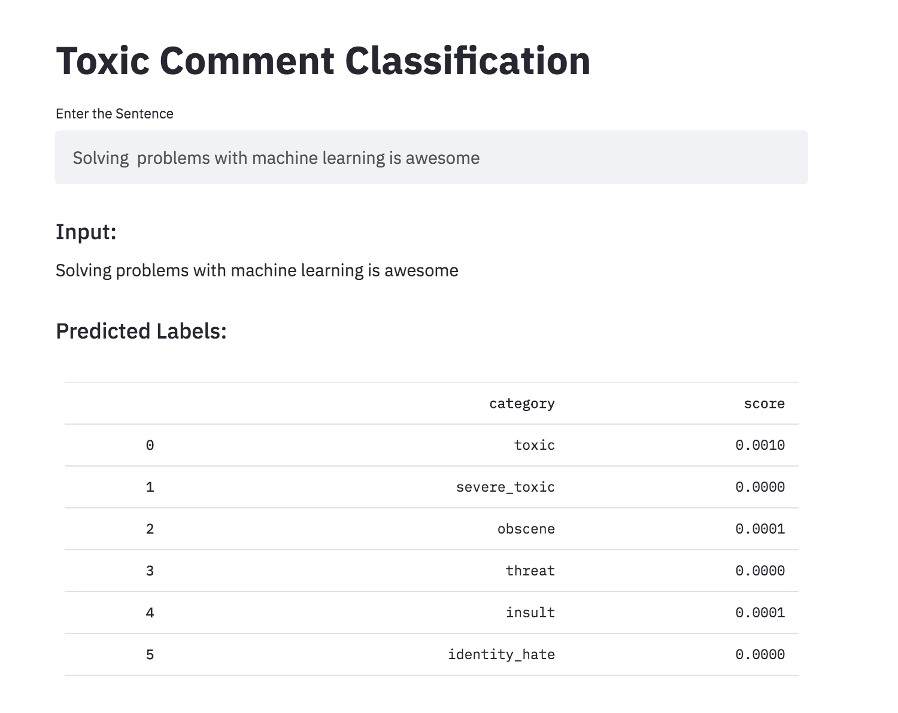
Task: Click the 'Toxic Comment Classification' title
Action: (x=323, y=61)
